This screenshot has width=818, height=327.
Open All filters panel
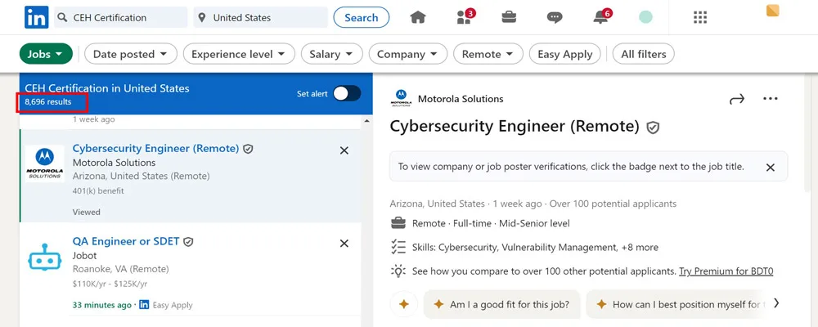(644, 54)
